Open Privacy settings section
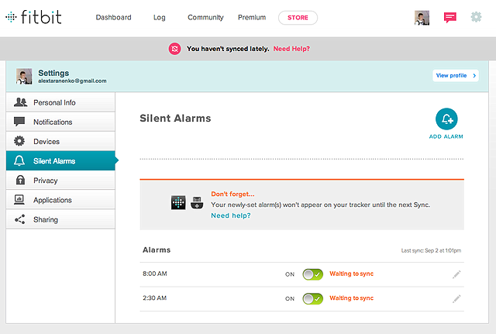 pyautogui.click(x=60, y=181)
